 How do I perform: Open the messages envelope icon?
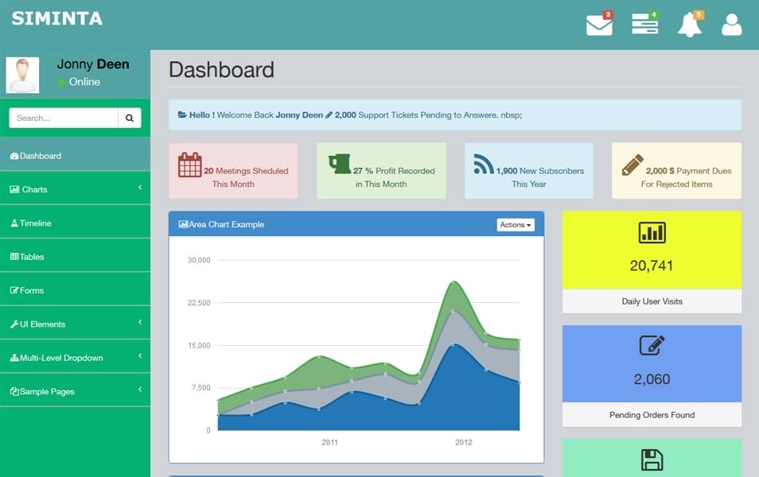(598, 23)
